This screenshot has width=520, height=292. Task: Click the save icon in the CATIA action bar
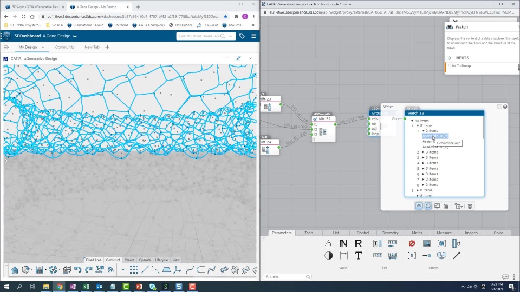point(40,270)
